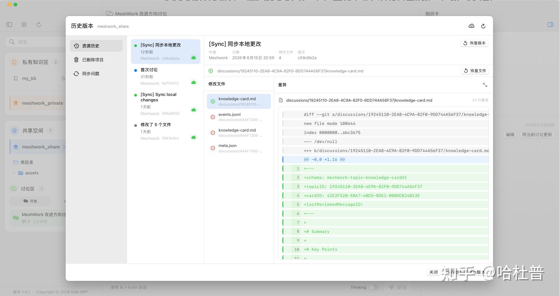The image size is (559, 296).
Task: Select commit [Sync] 同步本地更改
Action: [165, 52]
